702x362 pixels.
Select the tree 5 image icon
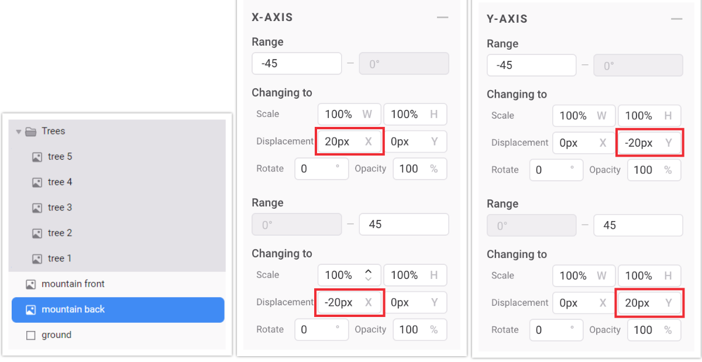(x=37, y=157)
